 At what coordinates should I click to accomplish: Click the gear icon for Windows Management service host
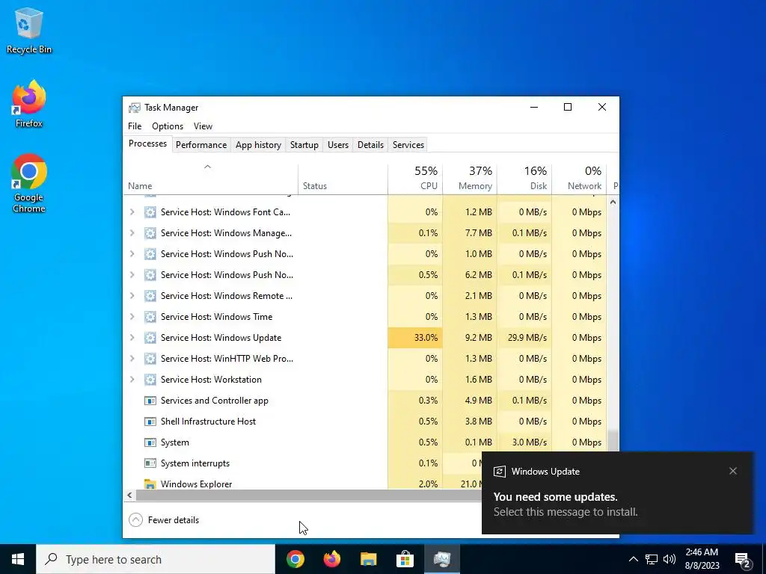(150, 233)
